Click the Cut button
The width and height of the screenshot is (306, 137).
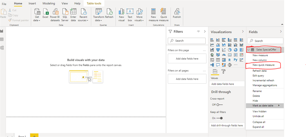pos(13,10)
